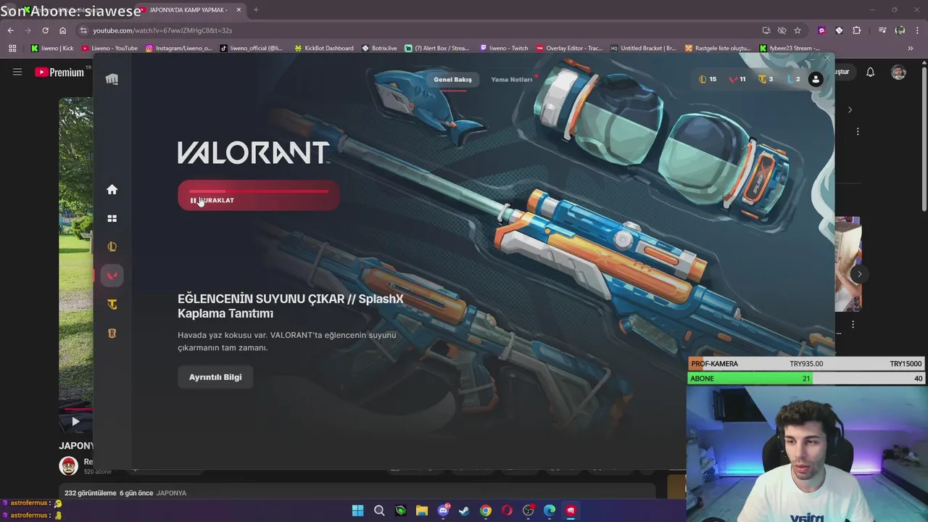The width and height of the screenshot is (928, 522).
Task: Open Botrix.live bookmark
Action: pos(379,49)
